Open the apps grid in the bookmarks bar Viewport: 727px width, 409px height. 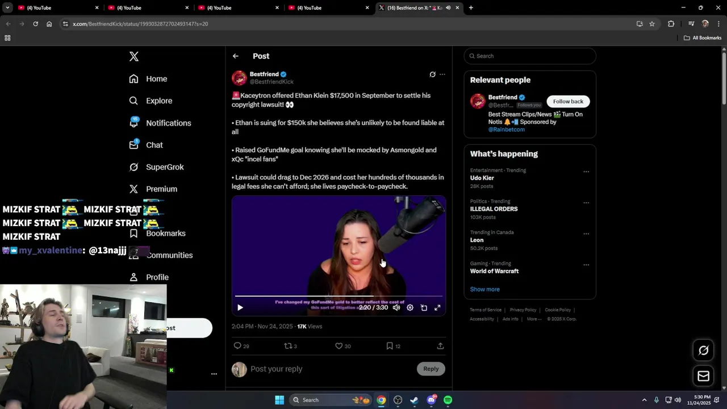click(7, 38)
